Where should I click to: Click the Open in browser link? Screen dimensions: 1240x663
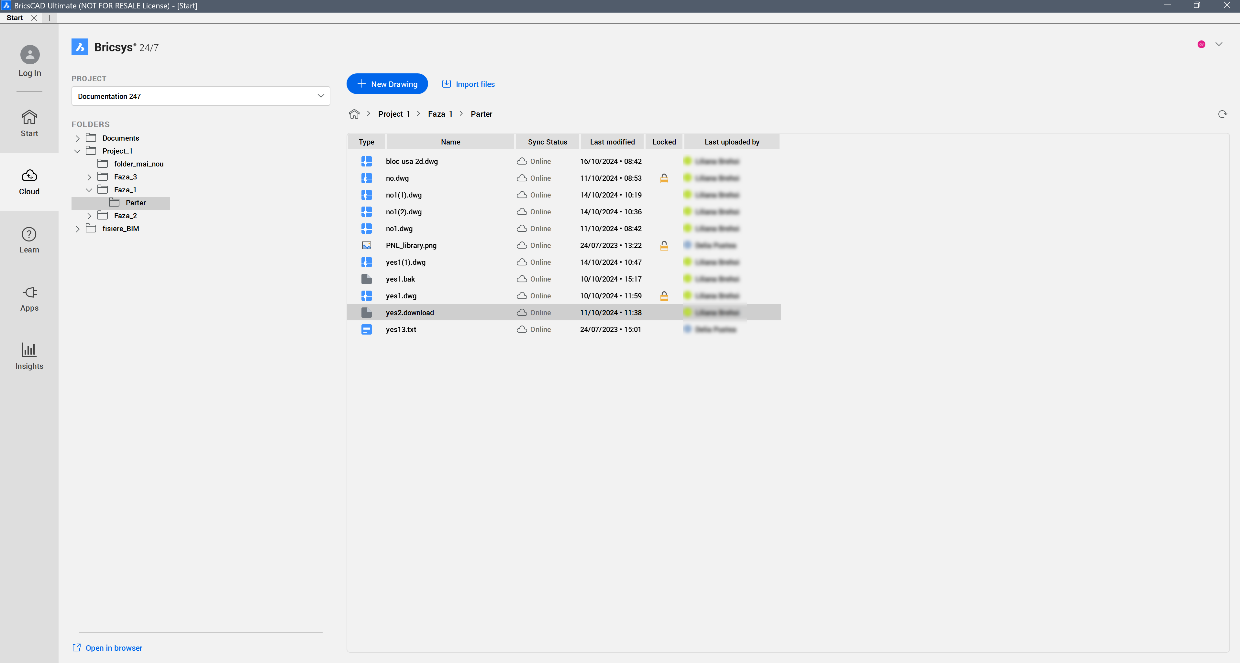coord(114,647)
